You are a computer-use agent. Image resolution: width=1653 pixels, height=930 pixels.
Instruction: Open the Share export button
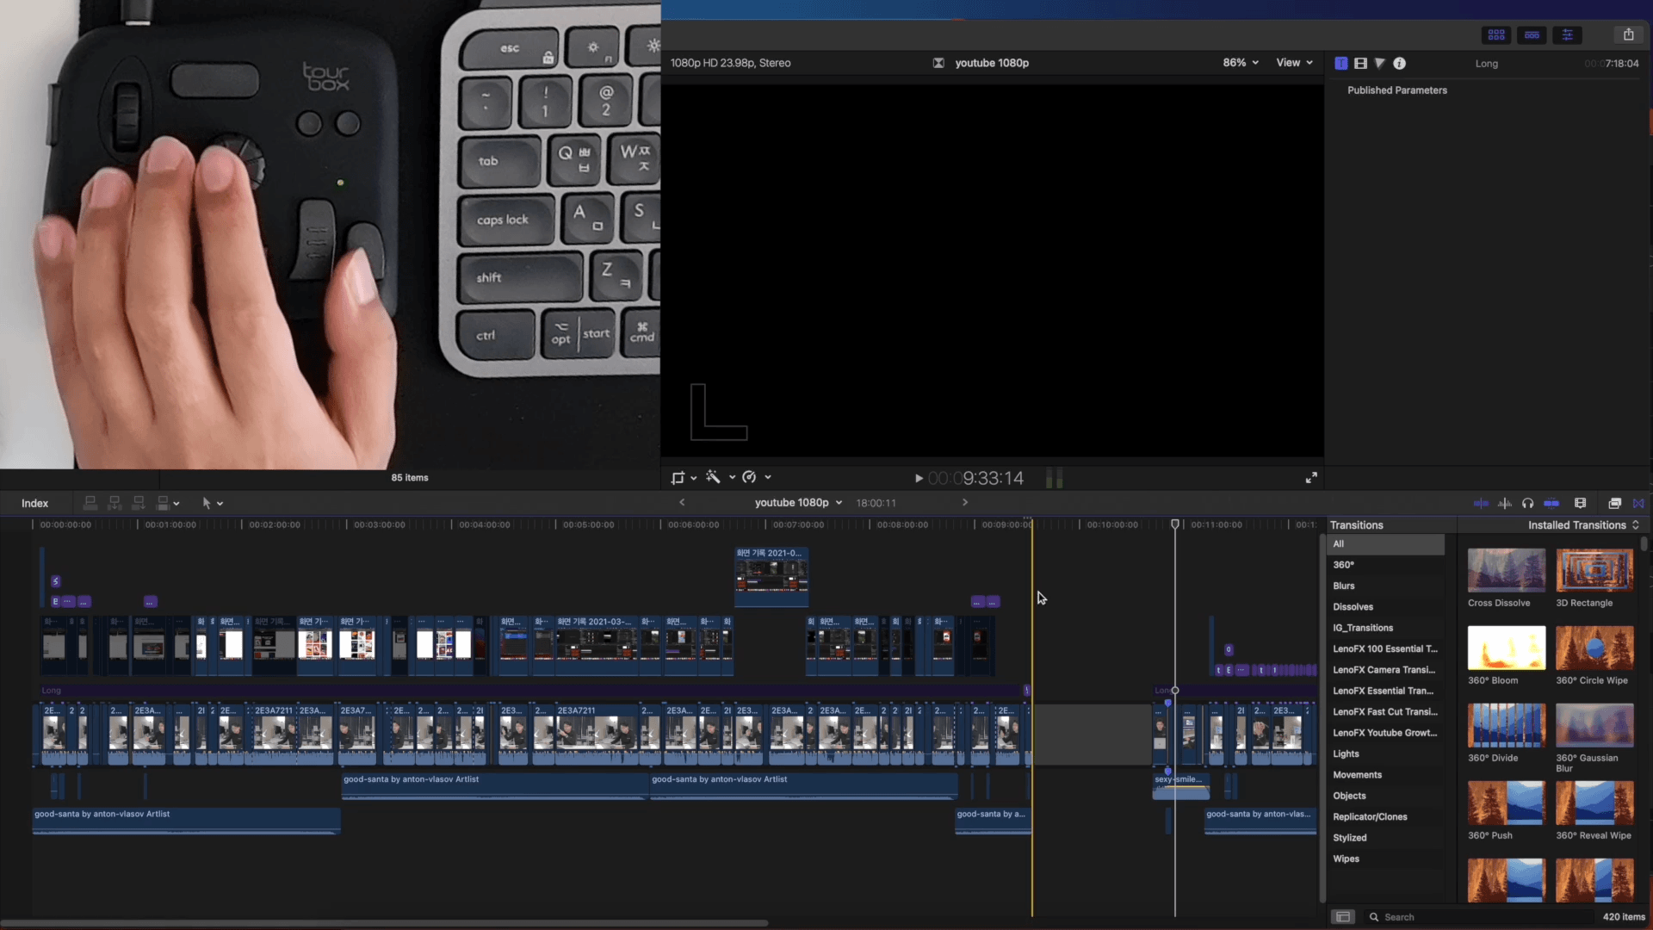point(1628,34)
